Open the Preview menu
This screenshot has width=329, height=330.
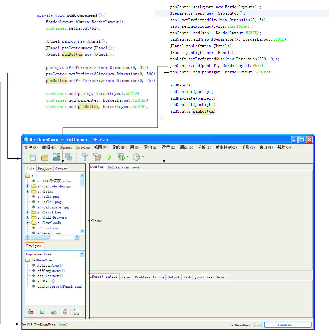click(x=83, y=147)
